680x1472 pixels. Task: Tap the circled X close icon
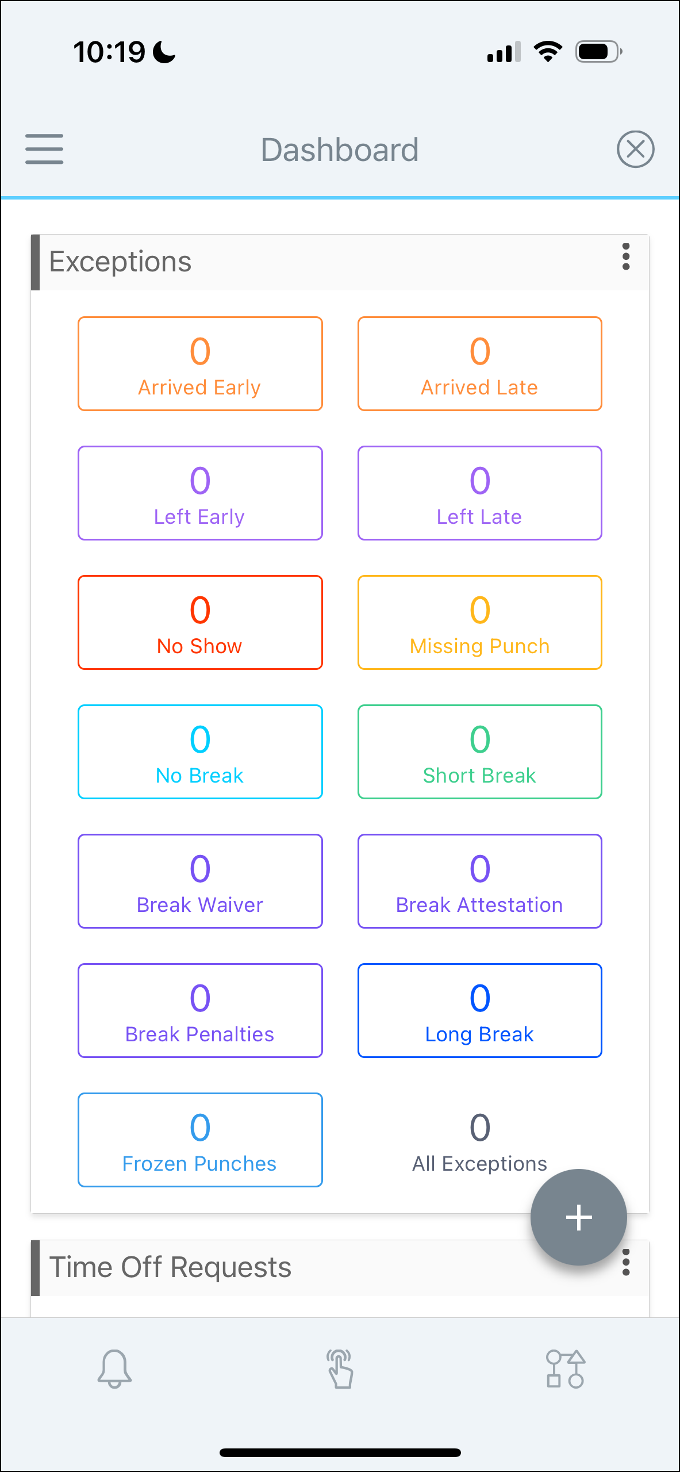coord(635,149)
